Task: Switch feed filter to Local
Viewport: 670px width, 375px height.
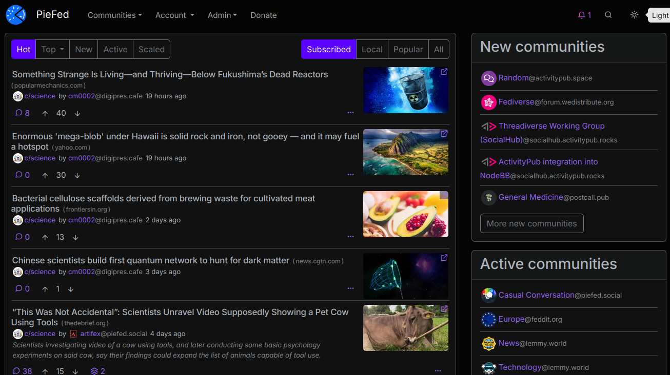Action: pos(372,50)
